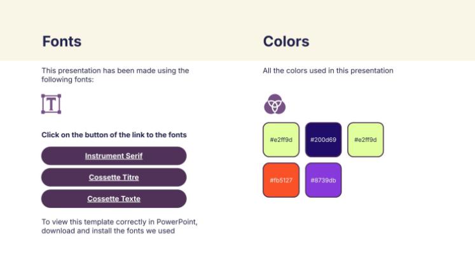Select 'All the colors used in this presentation' text
Image resolution: width=475 pixels, height=267 pixels.
coord(328,71)
